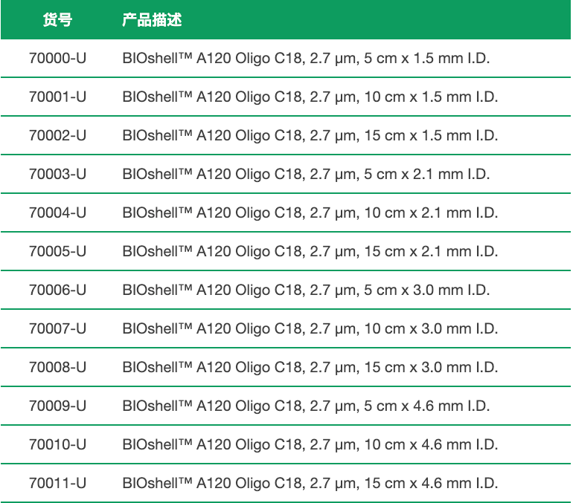This screenshot has height=503, width=573.
Task: Open catalog number 70002-U
Action: coord(58,136)
